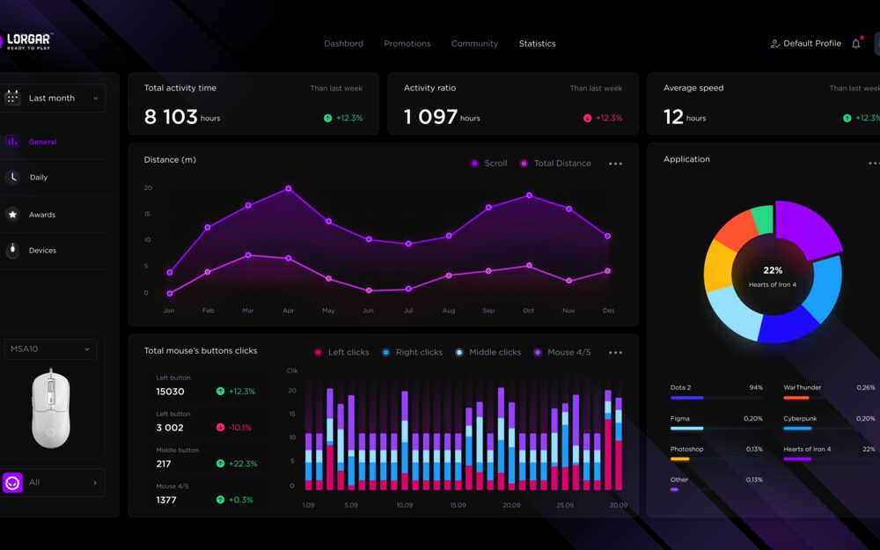
Task: Click the General bar chart icon
Action: (11, 142)
